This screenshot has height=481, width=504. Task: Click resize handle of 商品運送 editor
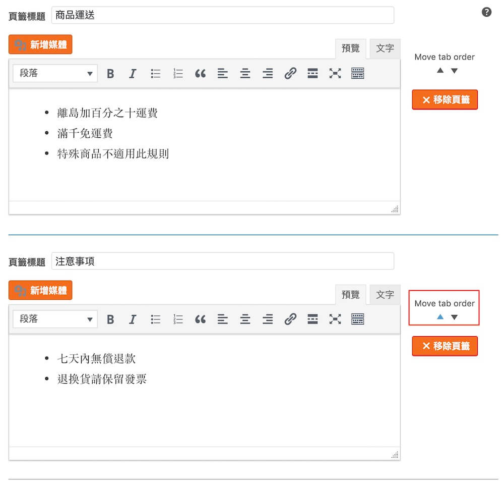[395, 209]
